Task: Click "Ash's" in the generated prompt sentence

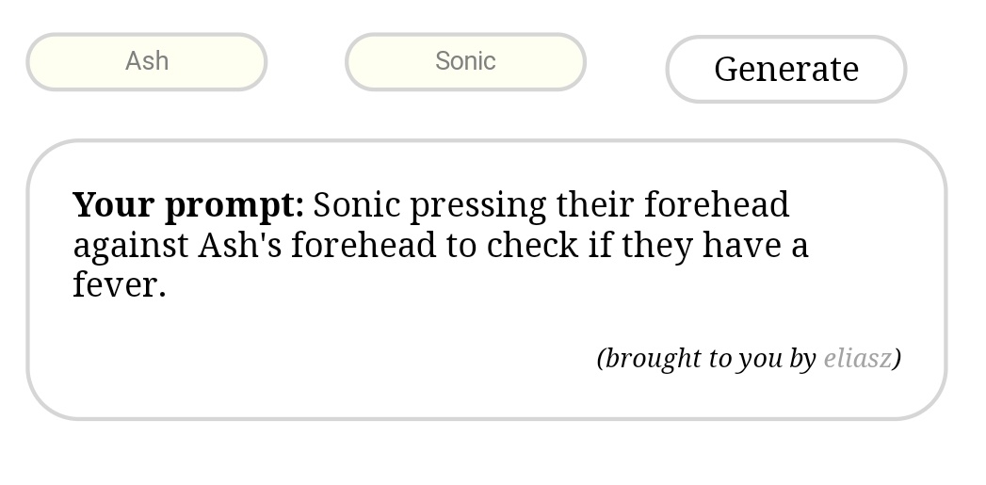Action: [x=240, y=246]
